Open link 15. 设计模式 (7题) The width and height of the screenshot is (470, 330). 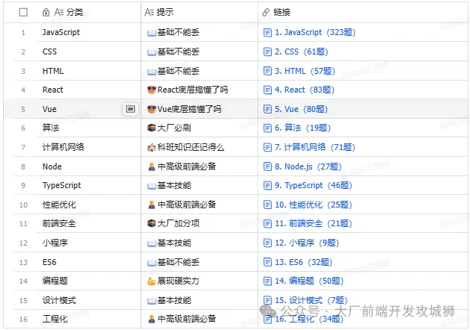pos(311,300)
